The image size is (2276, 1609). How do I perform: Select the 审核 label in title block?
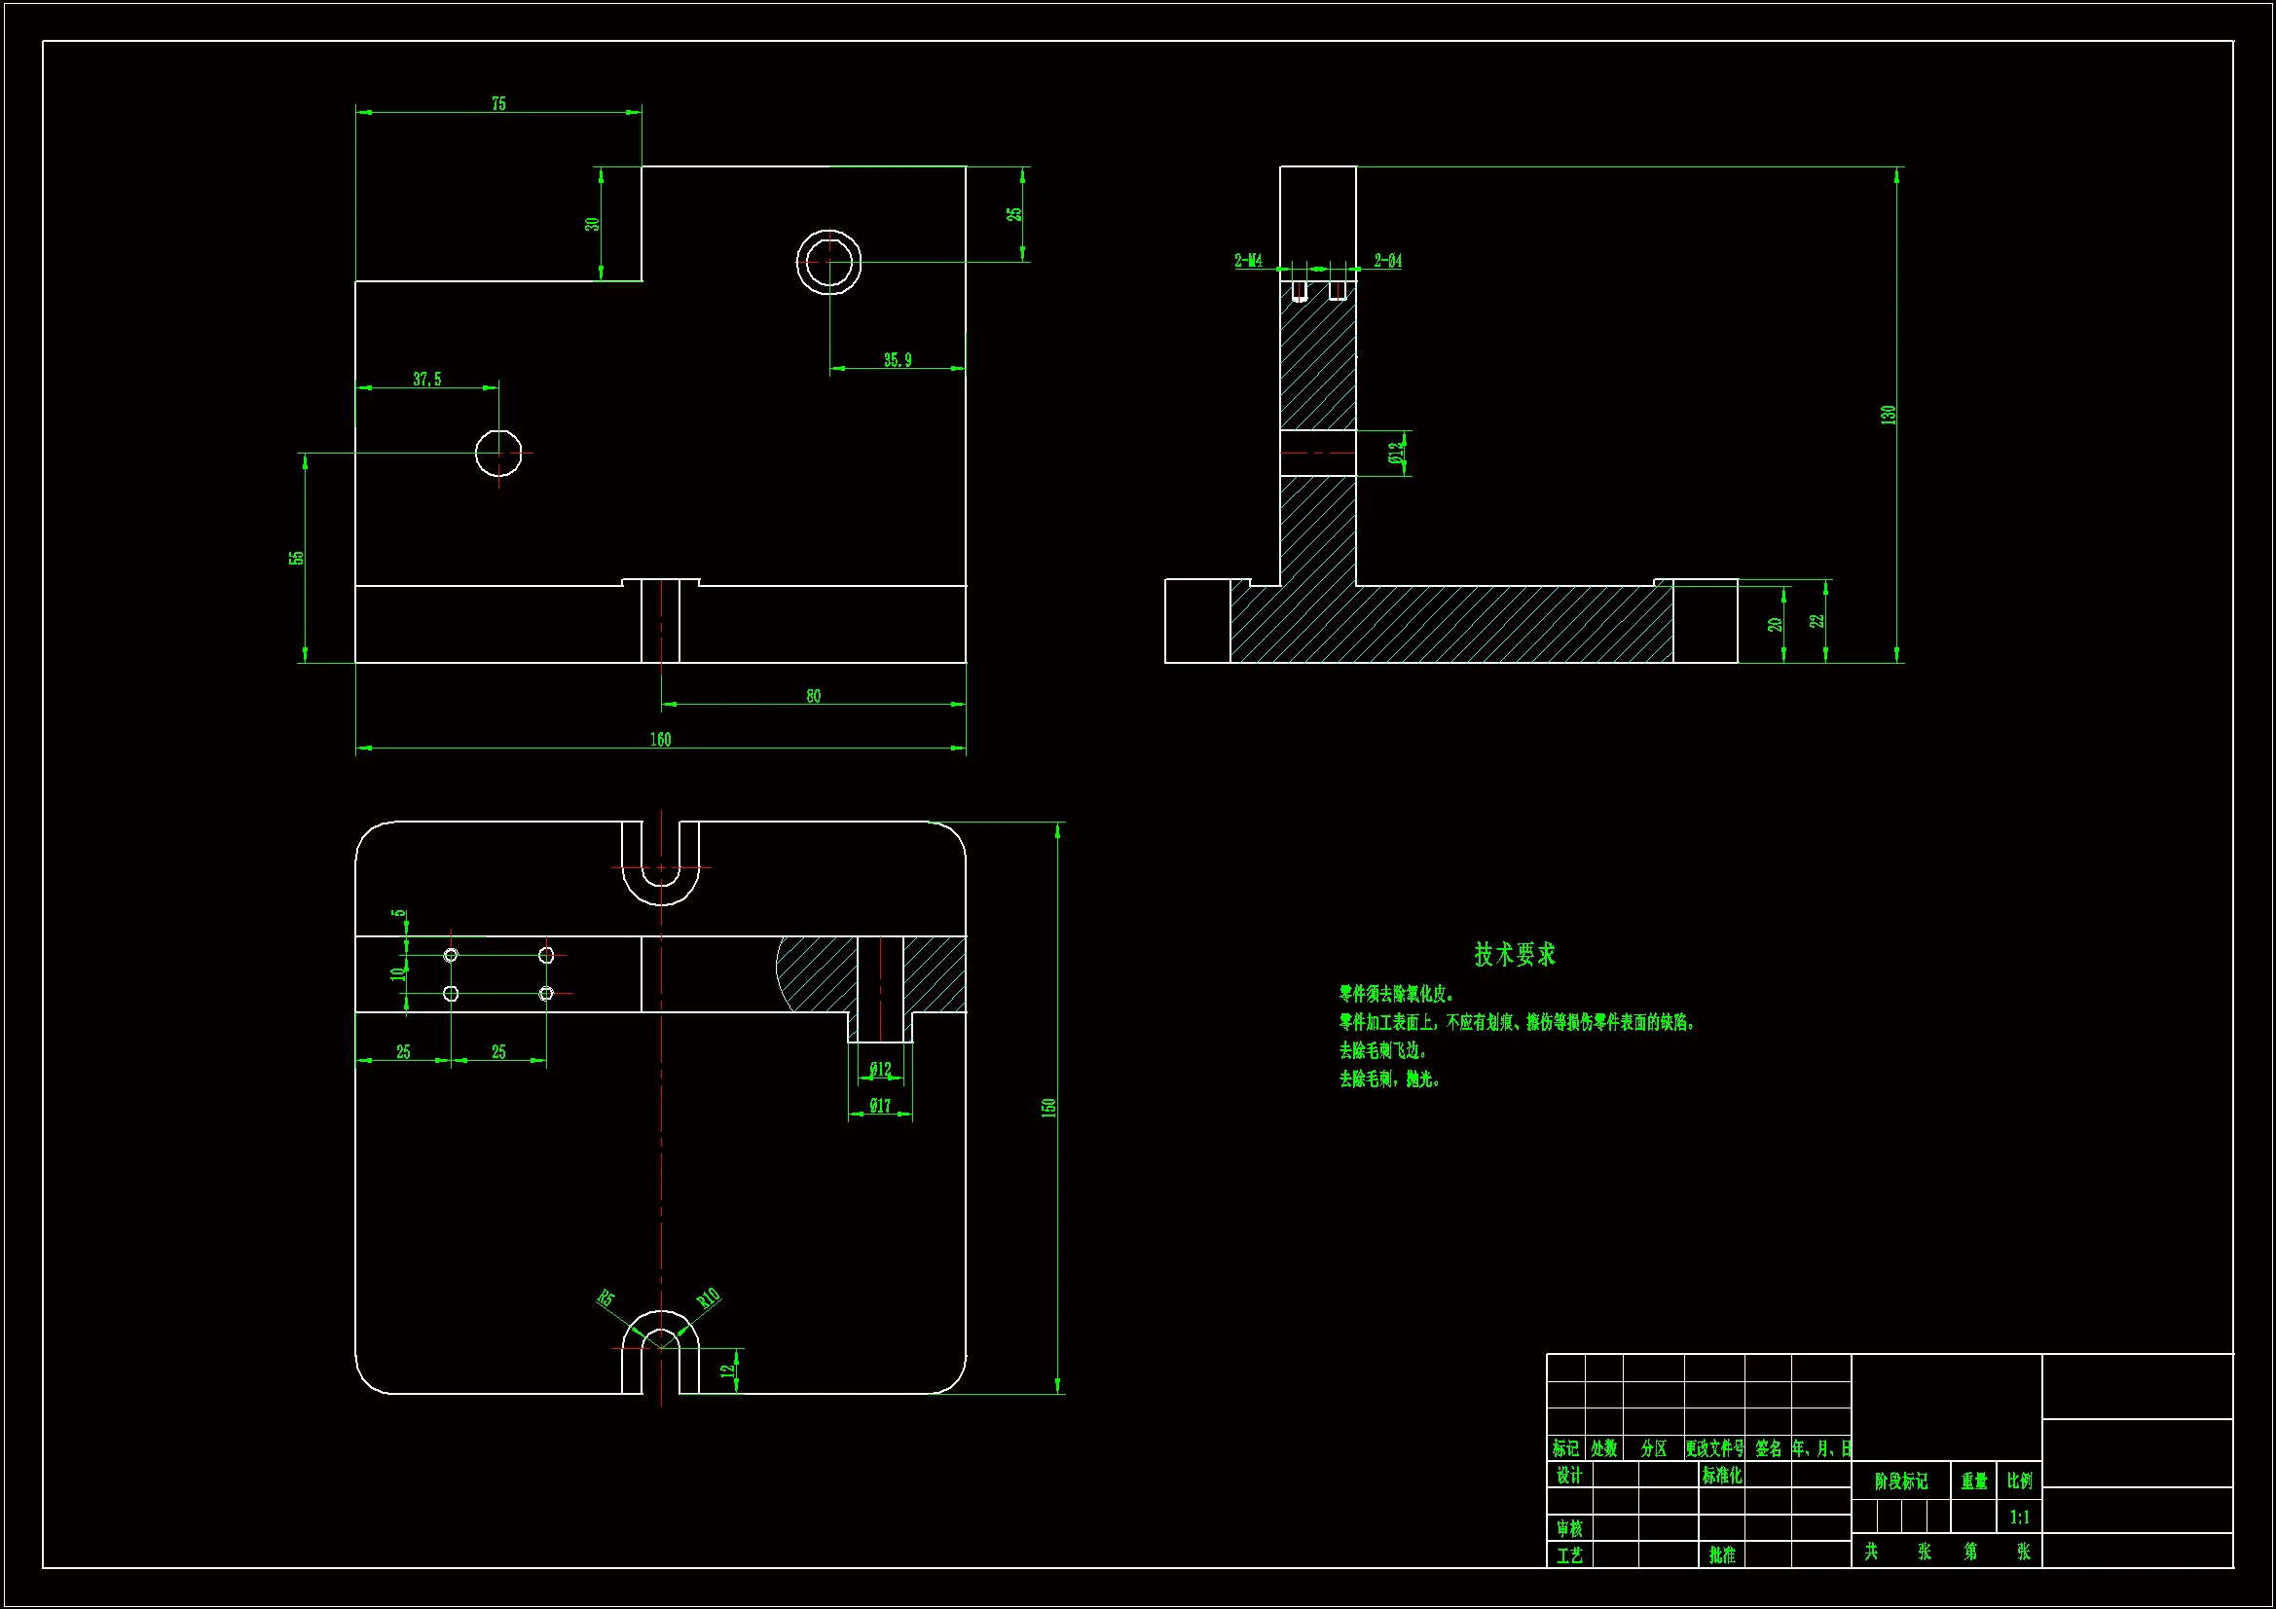[x=1569, y=1529]
